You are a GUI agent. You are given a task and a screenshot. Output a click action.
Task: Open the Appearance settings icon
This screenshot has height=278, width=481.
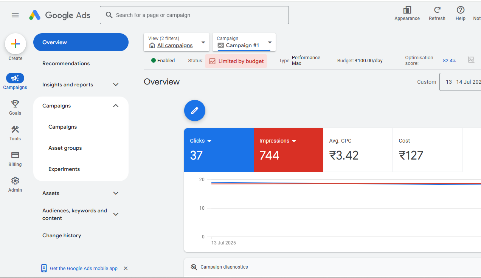click(407, 10)
